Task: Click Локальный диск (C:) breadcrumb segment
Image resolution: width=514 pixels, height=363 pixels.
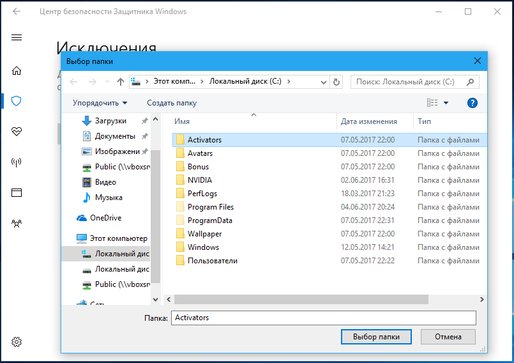Action: click(x=245, y=81)
